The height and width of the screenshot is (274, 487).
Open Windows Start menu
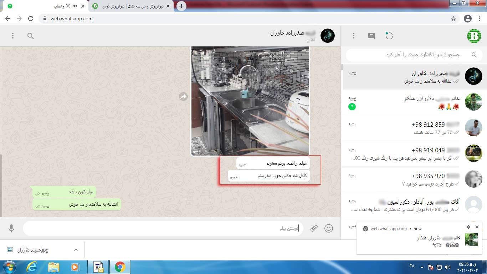[9, 267]
